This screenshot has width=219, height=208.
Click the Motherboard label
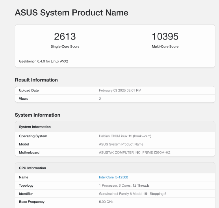pyautogui.click(x=29, y=153)
